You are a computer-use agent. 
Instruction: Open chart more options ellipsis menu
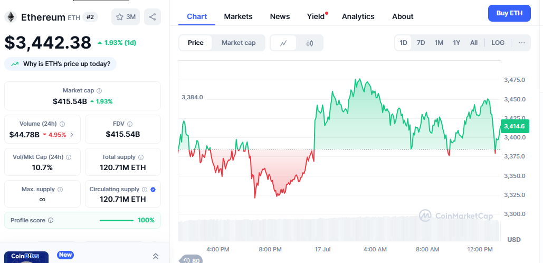522,43
